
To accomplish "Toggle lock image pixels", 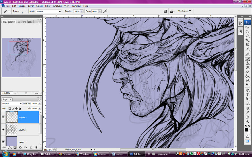I will [13, 108].
